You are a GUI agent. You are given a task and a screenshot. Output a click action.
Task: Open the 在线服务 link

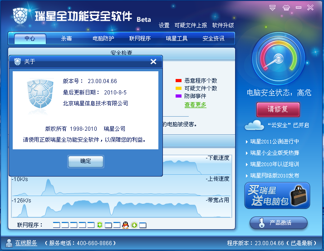[26, 243]
